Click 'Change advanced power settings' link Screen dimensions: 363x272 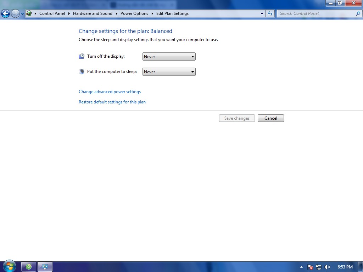pyautogui.click(x=110, y=92)
